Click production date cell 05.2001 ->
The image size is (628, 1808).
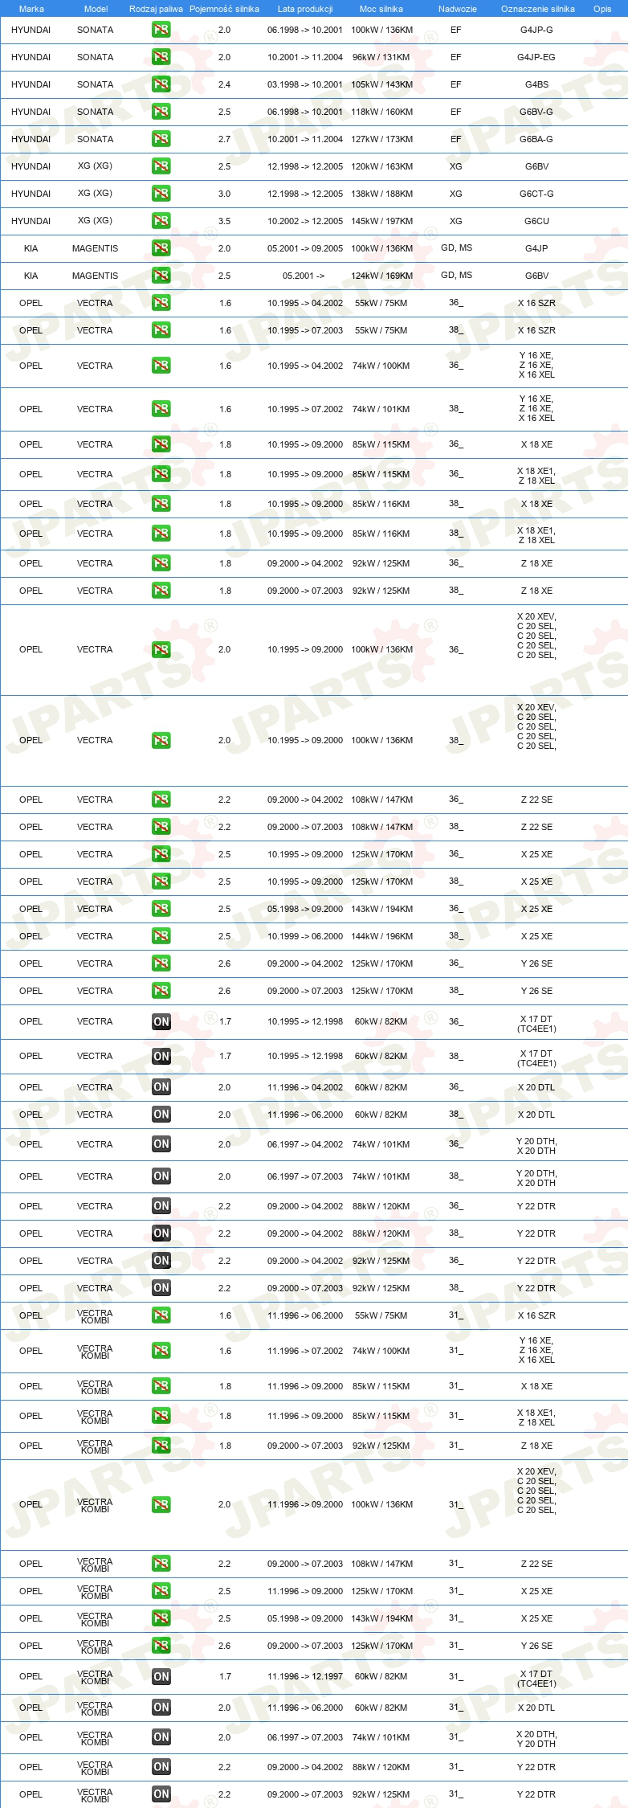304,276
